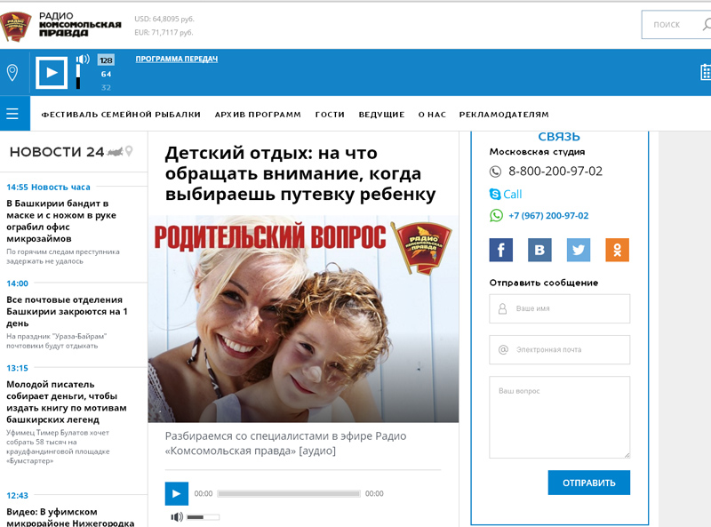Play the article audio recording
711x527 pixels.
(x=176, y=493)
